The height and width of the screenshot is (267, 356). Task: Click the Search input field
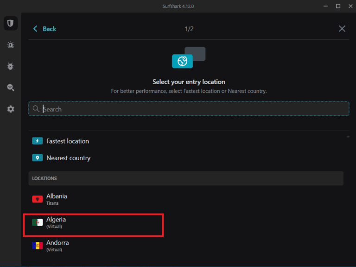189,109
